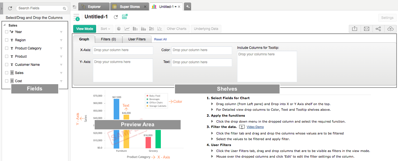Tick the Year field checkbox

[x=7, y=32]
